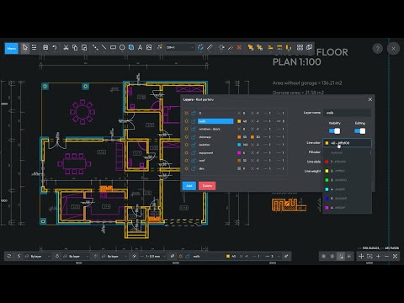
Task: Toggle sun icon for chimneys layer
Action: tap(186, 137)
